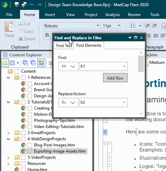Decrease indent using the outdent icon
This screenshot has height=171, width=166.
click(147, 26)
